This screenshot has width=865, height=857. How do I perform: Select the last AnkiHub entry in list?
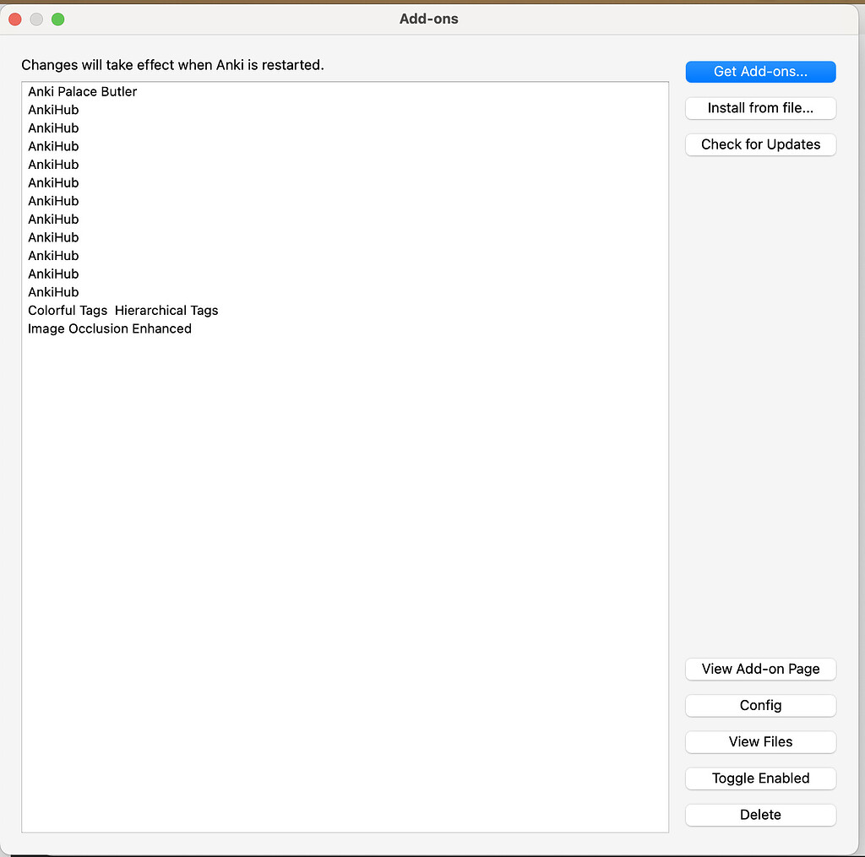click(53, 291)
